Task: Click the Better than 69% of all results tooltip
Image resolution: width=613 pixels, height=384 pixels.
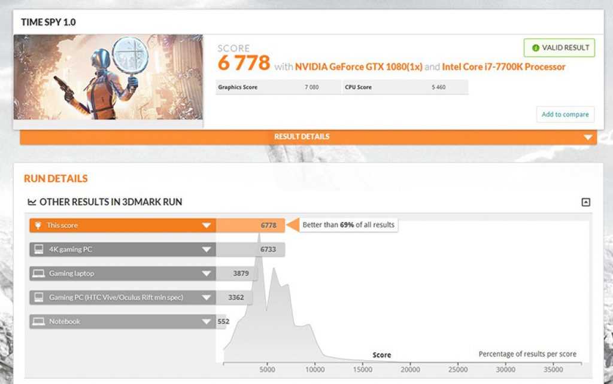Action: click(348, 225)
